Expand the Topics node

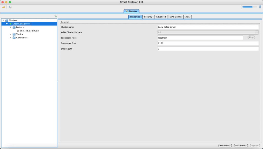(11, 34)
